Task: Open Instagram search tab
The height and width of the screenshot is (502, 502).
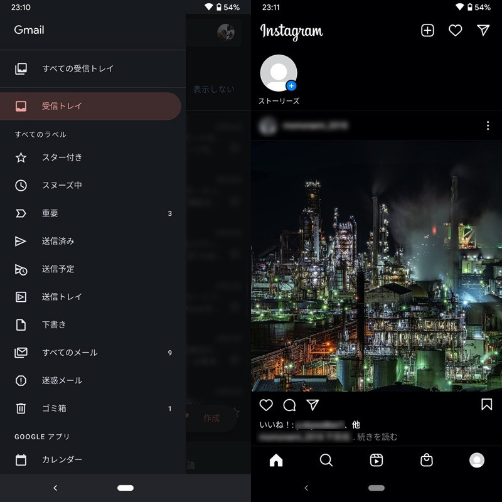Action: click(326, 461)
